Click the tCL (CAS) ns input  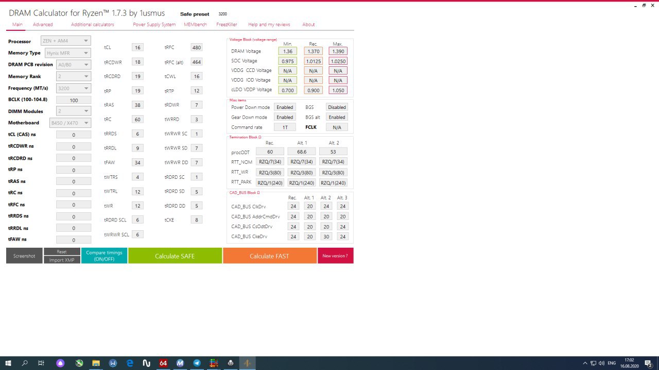[74, 135]
